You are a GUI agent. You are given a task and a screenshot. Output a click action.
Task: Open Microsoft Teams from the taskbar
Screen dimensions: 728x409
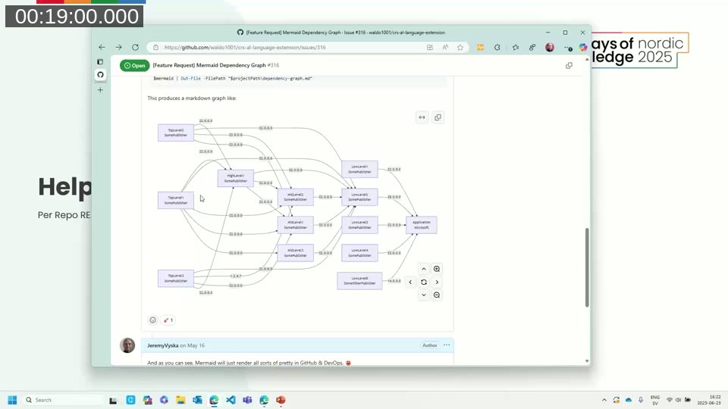click(x=247, y=400)
